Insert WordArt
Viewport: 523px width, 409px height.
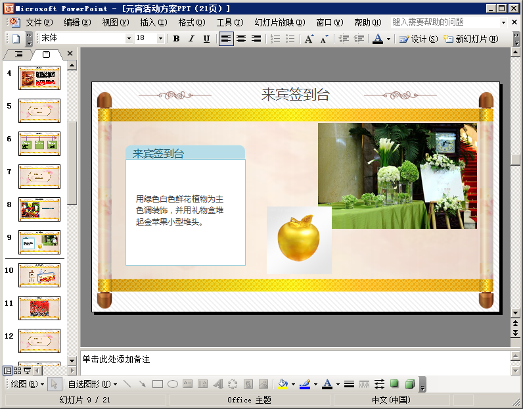click(217, 384)
